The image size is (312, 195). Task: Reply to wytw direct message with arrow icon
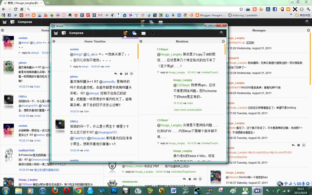pos(293,145)
